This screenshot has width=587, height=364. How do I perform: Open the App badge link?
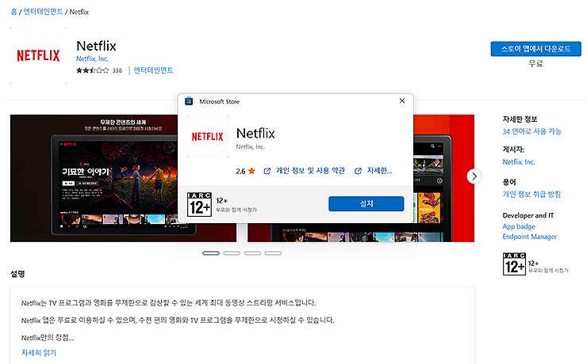tap(519, 226)
